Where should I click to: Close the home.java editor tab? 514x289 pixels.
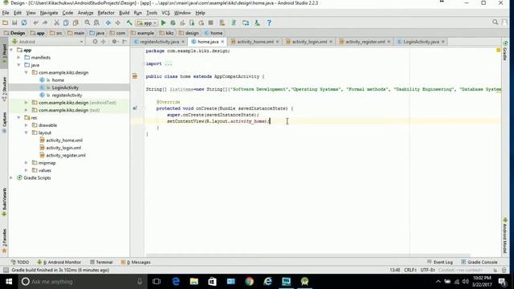pyautogui.click(x=222, y=42)
